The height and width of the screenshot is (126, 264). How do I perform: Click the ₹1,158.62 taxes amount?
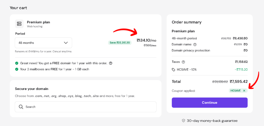[241, 62]
